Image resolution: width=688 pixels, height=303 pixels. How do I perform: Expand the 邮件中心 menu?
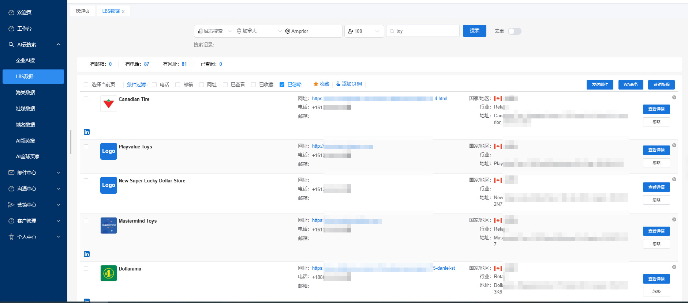(58, 173)
